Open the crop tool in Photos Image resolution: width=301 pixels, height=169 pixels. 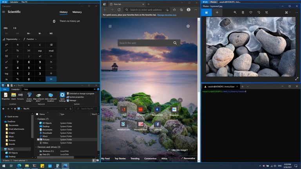pyautogui.click(x=267, y=12)
